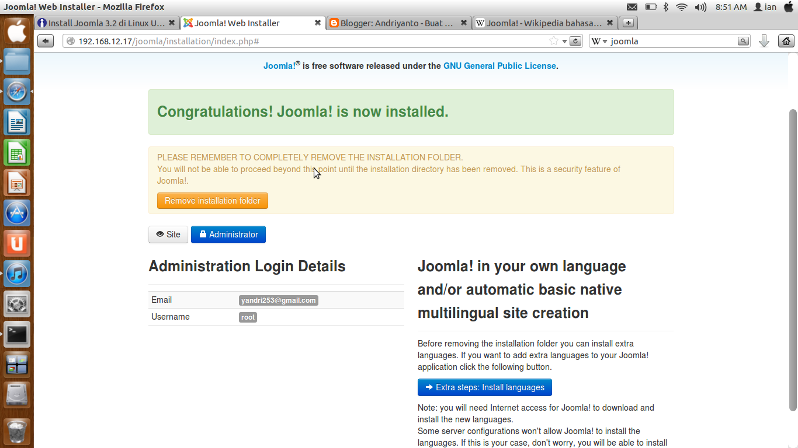Select the 'Joomla! Web Installer' tab
Image resolution: width=798 pixels, height=448 pixels.
click(x=253, y=23)
